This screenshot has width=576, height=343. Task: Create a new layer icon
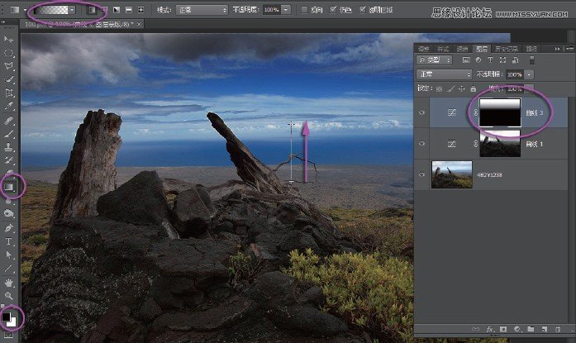point(545,329)
